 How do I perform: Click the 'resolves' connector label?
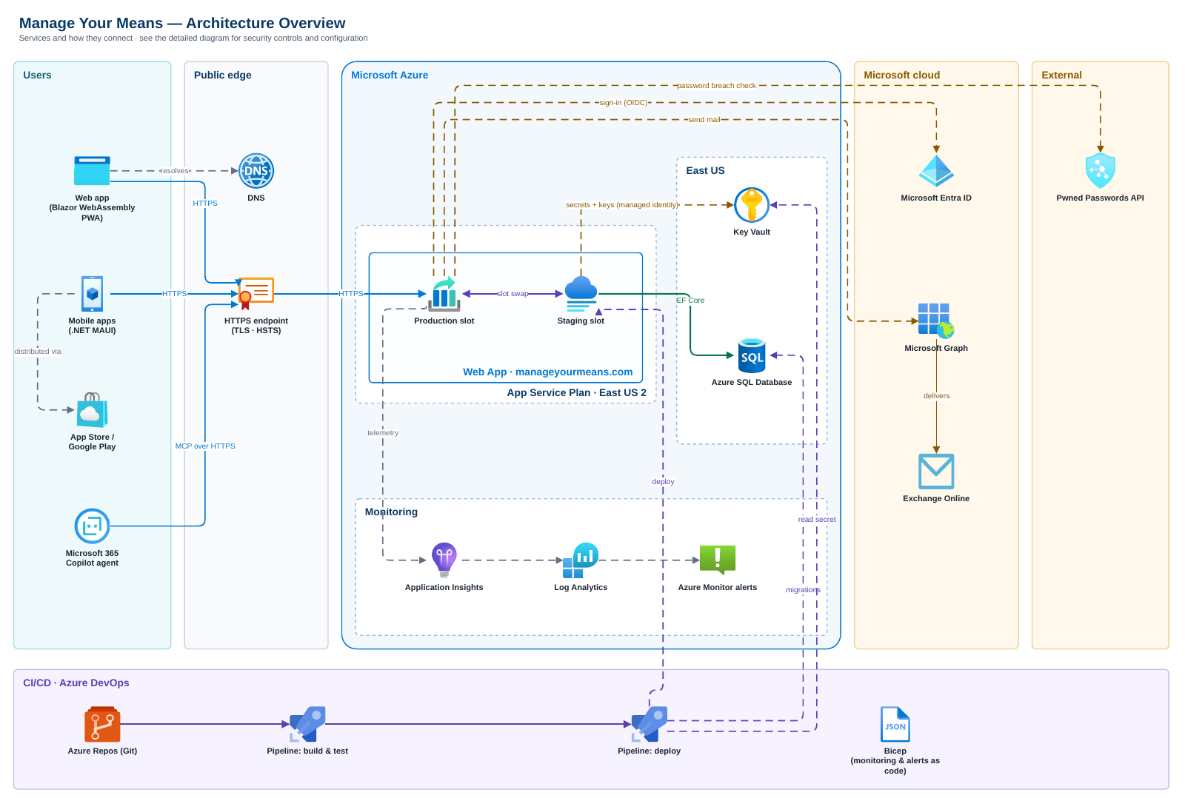[x=175, y=171]
